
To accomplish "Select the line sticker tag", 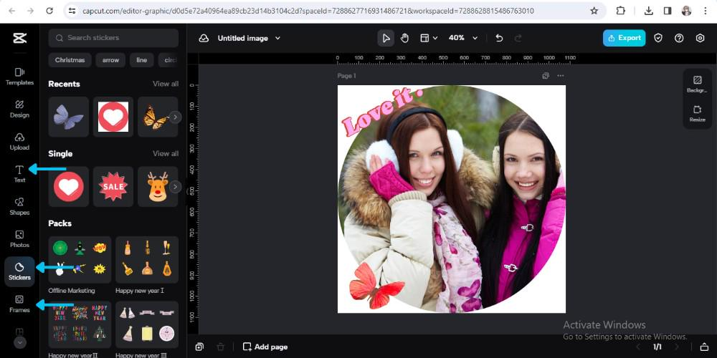I will (142, 60).
